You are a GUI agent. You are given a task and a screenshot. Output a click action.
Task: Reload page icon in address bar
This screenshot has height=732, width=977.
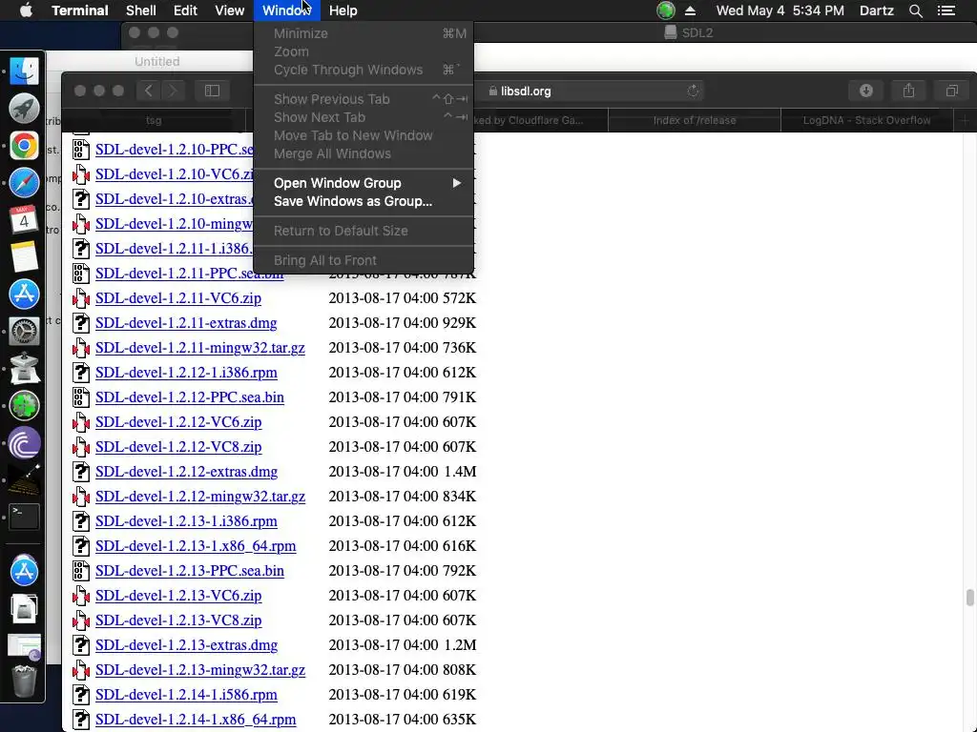click(693, 91)
